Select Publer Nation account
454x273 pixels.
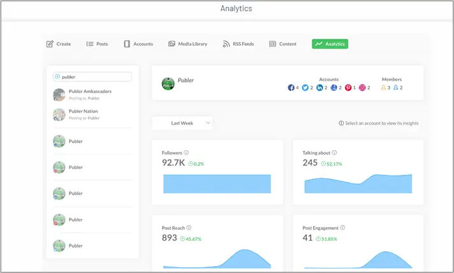[92, 115]
